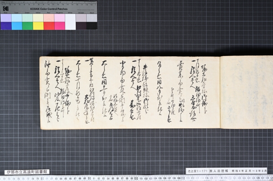This screenshot has width=273, height=181.
Task: Select the dark blue color patch
Action: [6, 26]
